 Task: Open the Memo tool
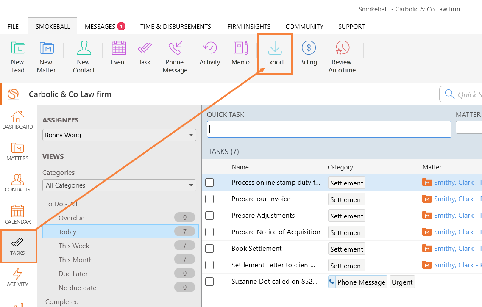[x=240, y=53]
